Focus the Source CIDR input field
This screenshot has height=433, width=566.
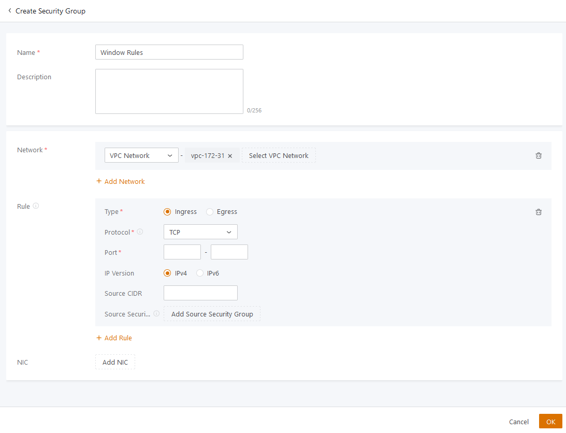[x=200, y=293]
